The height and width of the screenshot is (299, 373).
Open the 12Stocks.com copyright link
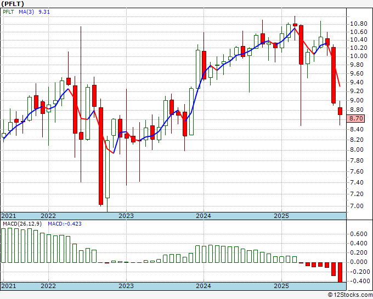coord(350,295)
